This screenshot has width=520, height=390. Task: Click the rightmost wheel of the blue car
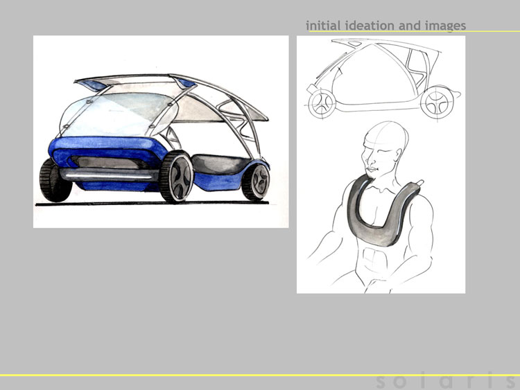257,180
